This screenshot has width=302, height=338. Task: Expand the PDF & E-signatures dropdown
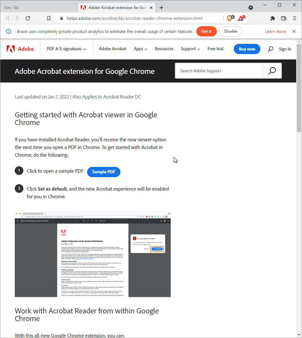[66, 49]
